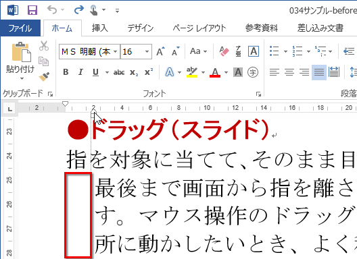Toggle bold formatting
Viewport: 357px width, 259px height.
(x=66, y=72)
